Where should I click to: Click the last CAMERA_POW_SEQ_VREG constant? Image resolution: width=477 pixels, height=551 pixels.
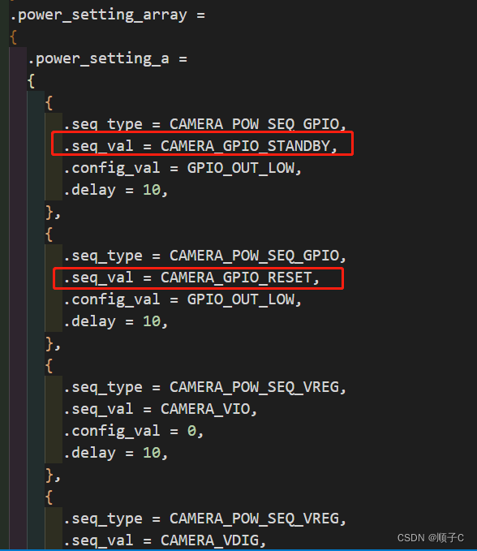[x=254, y=519]
